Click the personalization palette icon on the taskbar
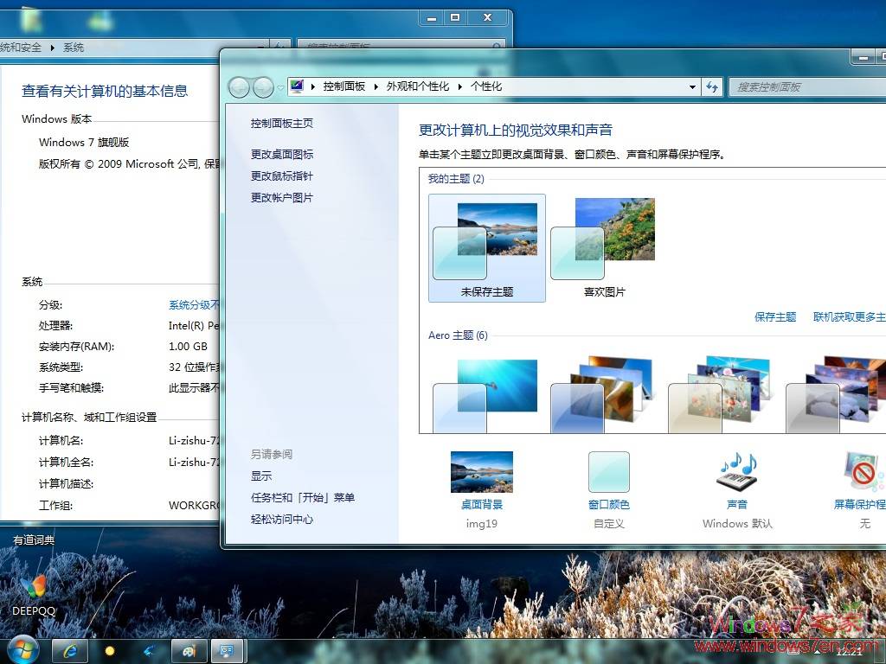 click(189, 650)
